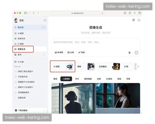Reload the page icon
155x124 pixels.
coord(102,13)
